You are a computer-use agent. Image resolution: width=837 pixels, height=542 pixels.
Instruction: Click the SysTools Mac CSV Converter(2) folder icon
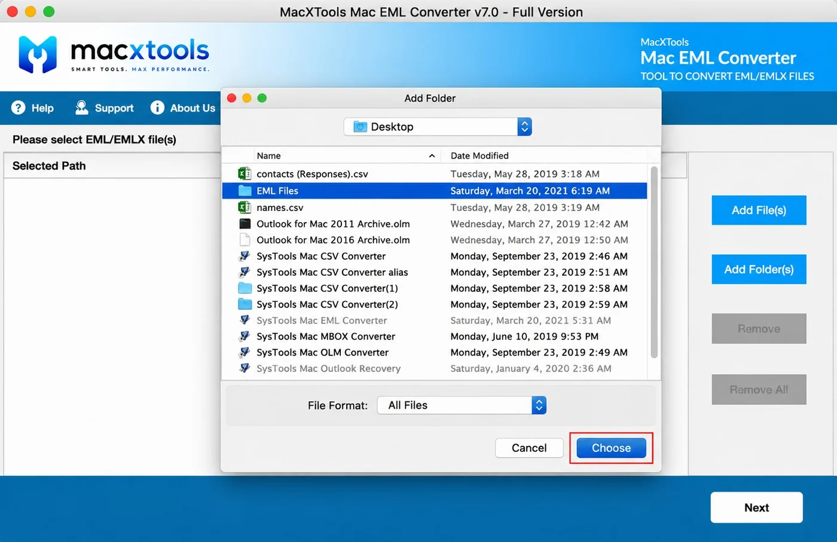coord(245,304)
